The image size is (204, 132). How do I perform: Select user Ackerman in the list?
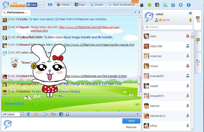coord(166,56)
